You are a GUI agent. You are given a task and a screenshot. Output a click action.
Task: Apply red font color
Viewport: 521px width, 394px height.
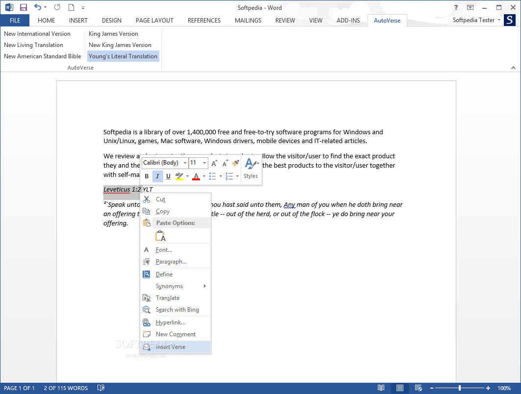[196, 176]
